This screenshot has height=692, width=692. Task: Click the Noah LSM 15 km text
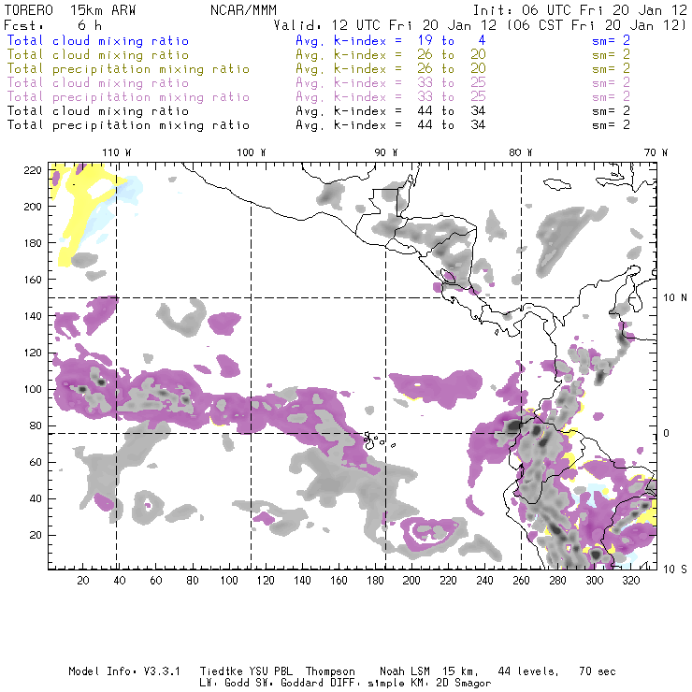[x=428, y=671]
